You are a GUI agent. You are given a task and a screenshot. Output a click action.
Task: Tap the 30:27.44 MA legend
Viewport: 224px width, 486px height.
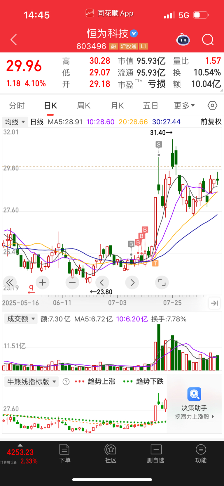coord(166,122)
